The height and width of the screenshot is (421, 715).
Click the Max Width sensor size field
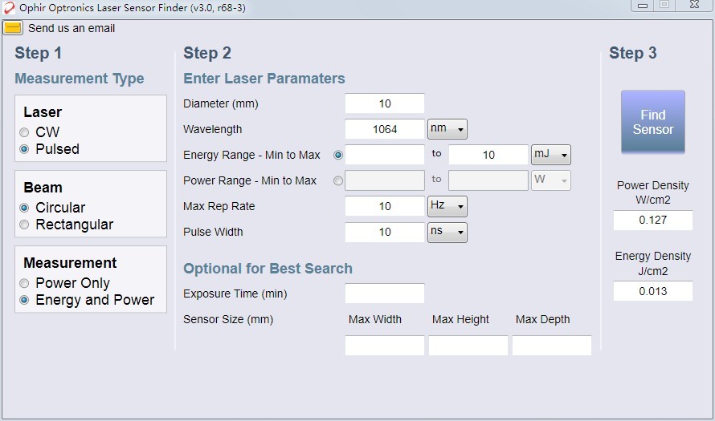point(385,346)
